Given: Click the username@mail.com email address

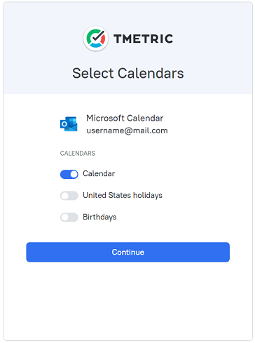Looking at the screenshot, I should [127, 130].
